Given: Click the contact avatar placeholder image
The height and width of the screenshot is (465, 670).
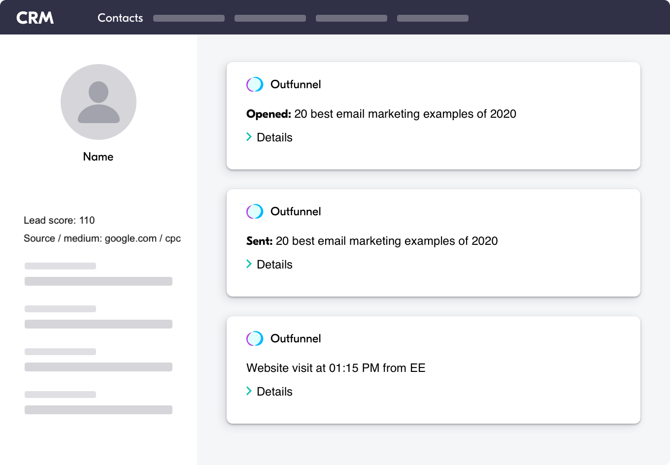Looking at the screenshot, I should pos(99,102).
